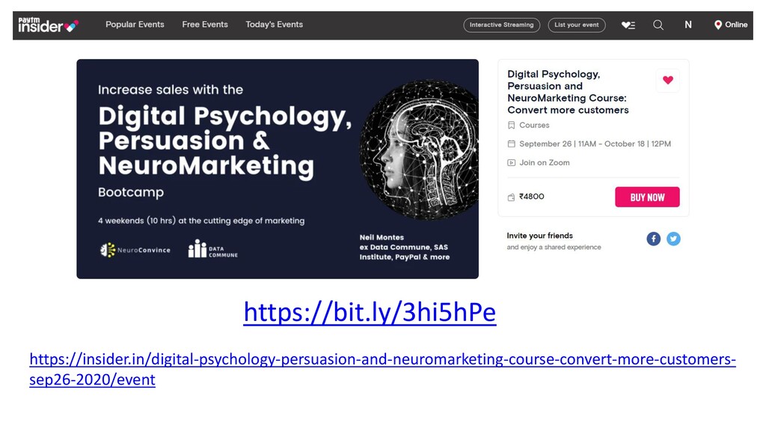The height and width of the screenshot is (431, 766).
Task: Click the 'Join on Zoom' text
Action: (545, 162)
